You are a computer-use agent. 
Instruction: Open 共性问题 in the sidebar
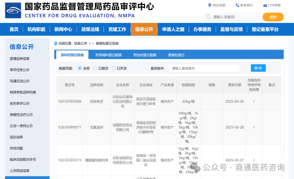tap(16, 148)
